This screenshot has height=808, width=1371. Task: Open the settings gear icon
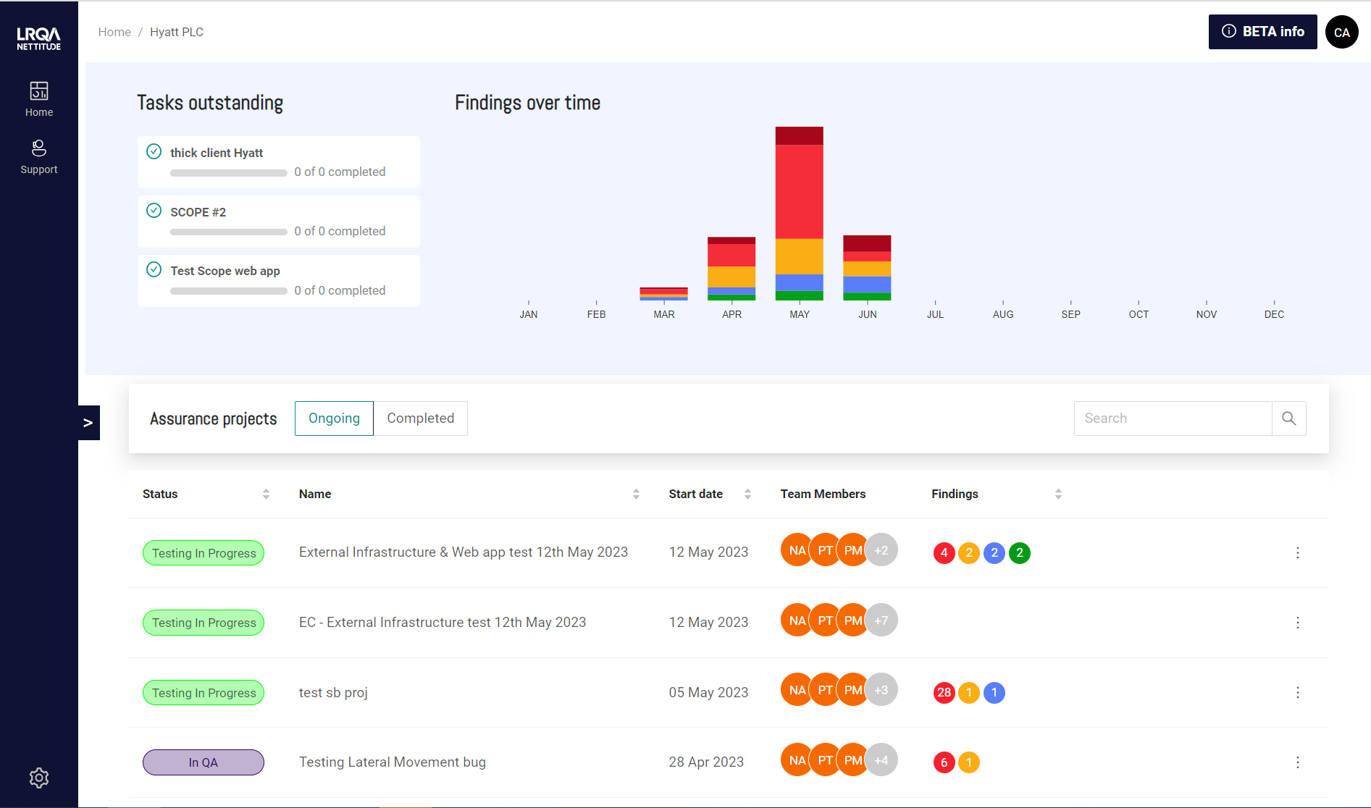click(x=39, y=778)
